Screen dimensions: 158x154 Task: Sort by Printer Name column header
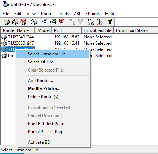tap(18, 30)
